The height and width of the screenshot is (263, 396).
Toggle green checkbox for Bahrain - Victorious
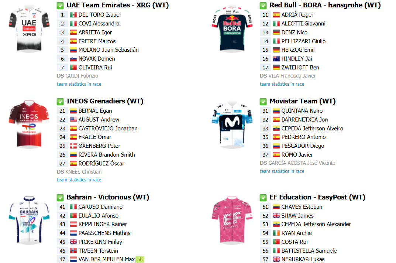pyautogui.click(x=60, y=198)
